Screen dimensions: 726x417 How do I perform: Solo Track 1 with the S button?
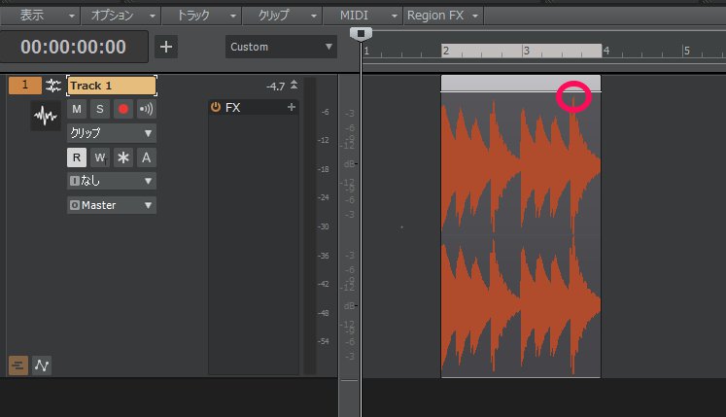coord(99,109)
